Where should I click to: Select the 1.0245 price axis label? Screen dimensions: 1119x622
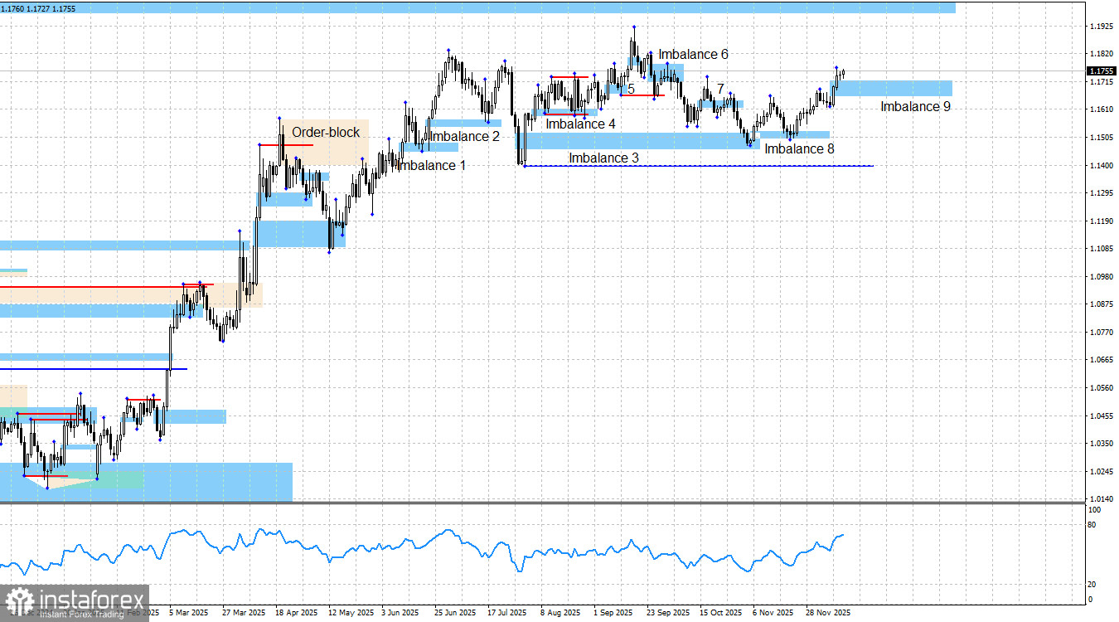click(1102, 472)
